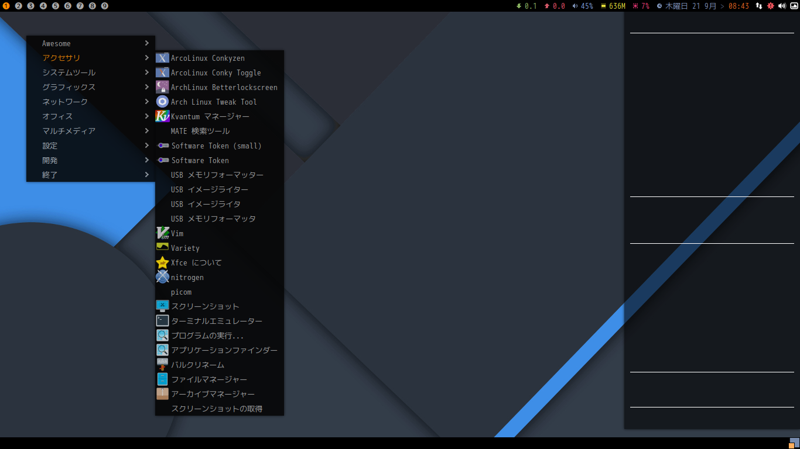Screen dimensions: 800x449
Task: Click the red 0.0 upload speed value
Action: (559, 6)
